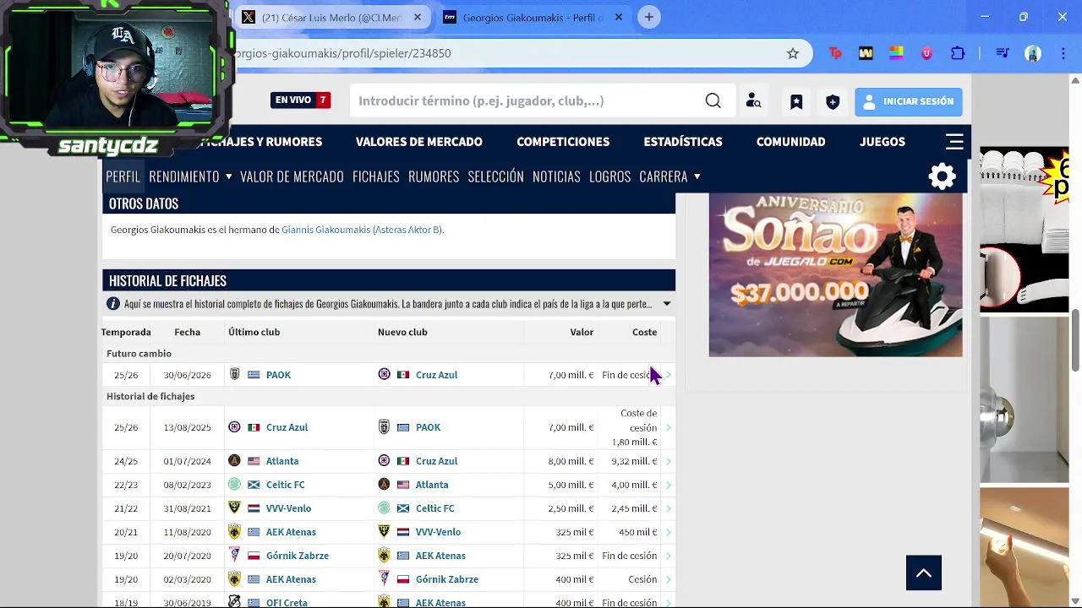
Task: Open COMUNIDAD main menu
Action: tap(791, 142)
